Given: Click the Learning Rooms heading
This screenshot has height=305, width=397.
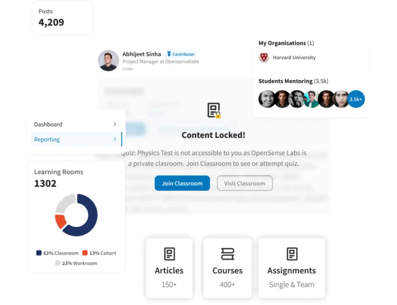Looking at the screenshot, I should tap(58, 172).
